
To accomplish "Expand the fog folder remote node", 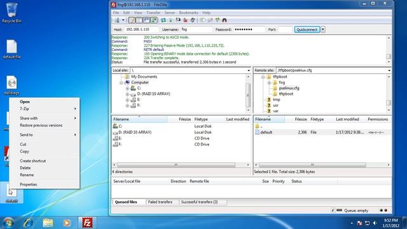I will [x=269, y=83].
